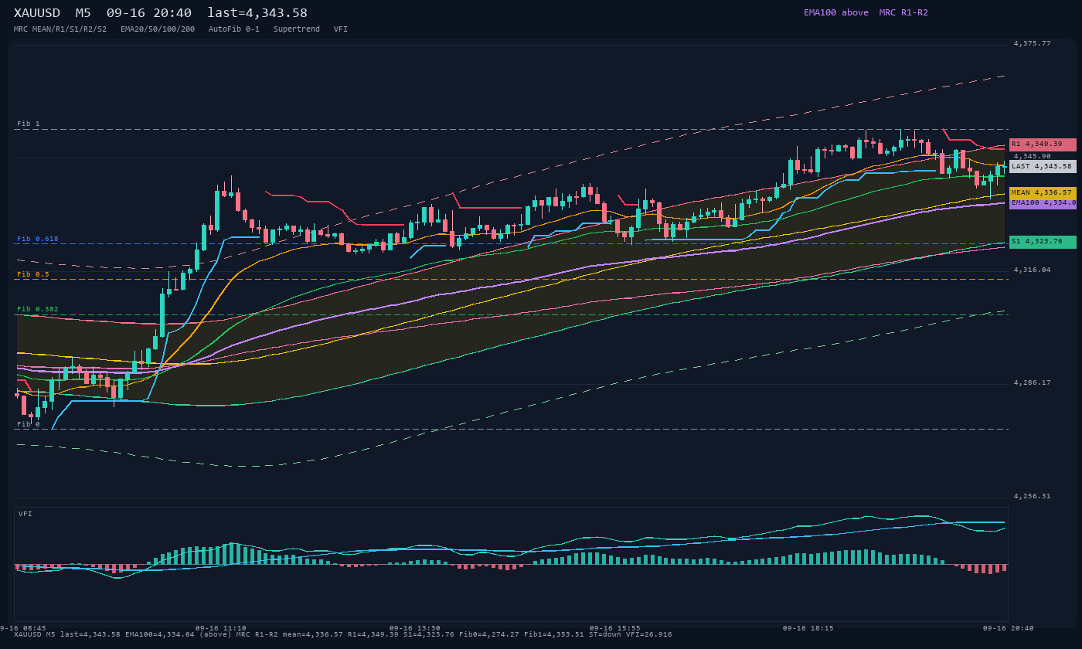1082x649 pixels.
Task: Click the "EMA20/50/100/200" indicator label
Action: 158,29
